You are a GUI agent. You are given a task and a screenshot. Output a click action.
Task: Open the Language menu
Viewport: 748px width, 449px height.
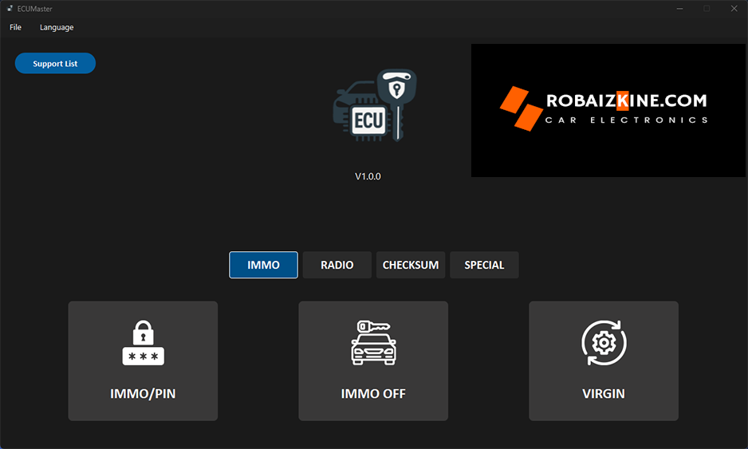click(x=57, y=27)
